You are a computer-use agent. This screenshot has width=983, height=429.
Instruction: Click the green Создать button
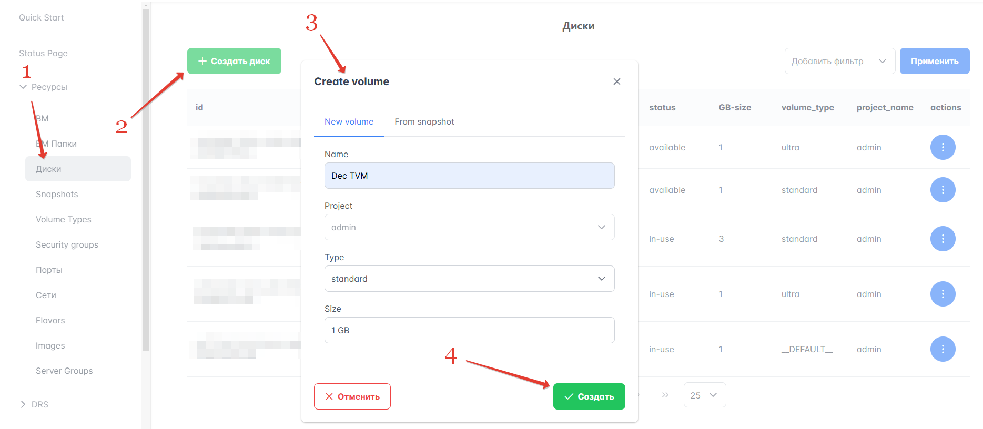click(x=589, y=396)
